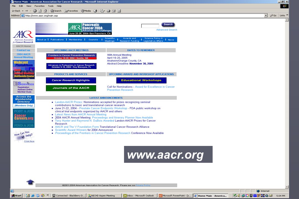Click FIND A JOB on CancerCareers
299x199 pixels.
[24, 125]
